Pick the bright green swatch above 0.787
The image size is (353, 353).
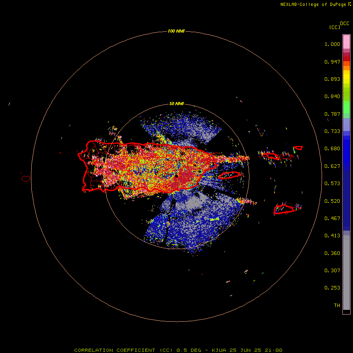point(346,107)
